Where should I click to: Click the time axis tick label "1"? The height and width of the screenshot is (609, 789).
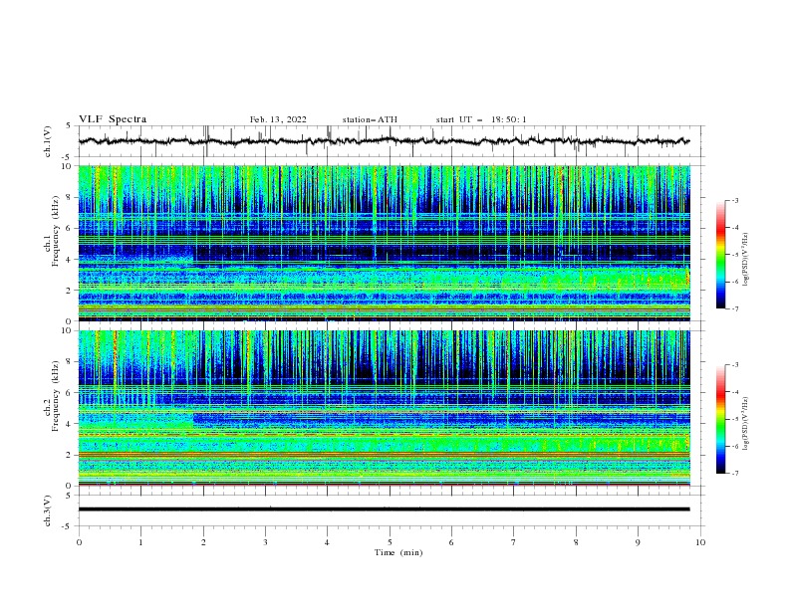[140, 542]
